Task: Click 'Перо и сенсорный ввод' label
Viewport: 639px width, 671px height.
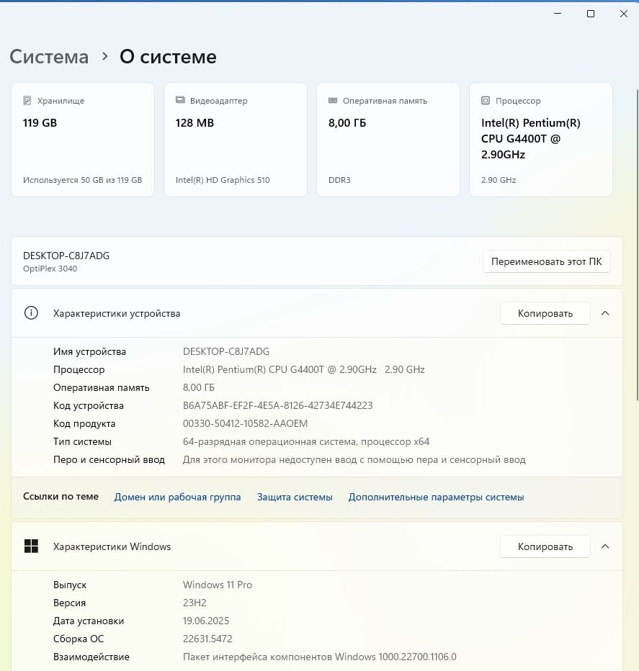Action: click(x=109, y=459)
